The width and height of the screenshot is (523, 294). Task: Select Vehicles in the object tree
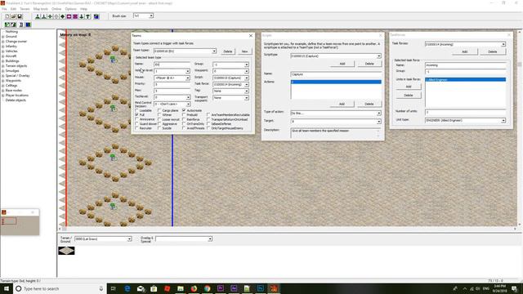(x=11, y=51)
